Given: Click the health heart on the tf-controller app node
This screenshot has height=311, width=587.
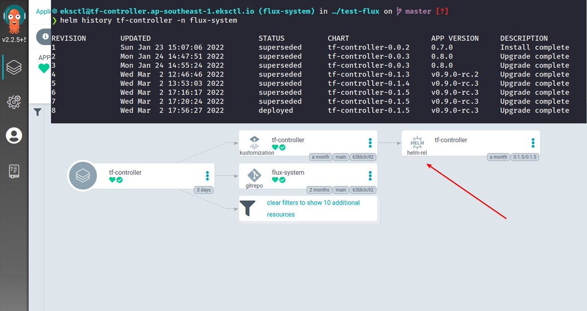Looking at the screenshot, I should tap(112, 180).
